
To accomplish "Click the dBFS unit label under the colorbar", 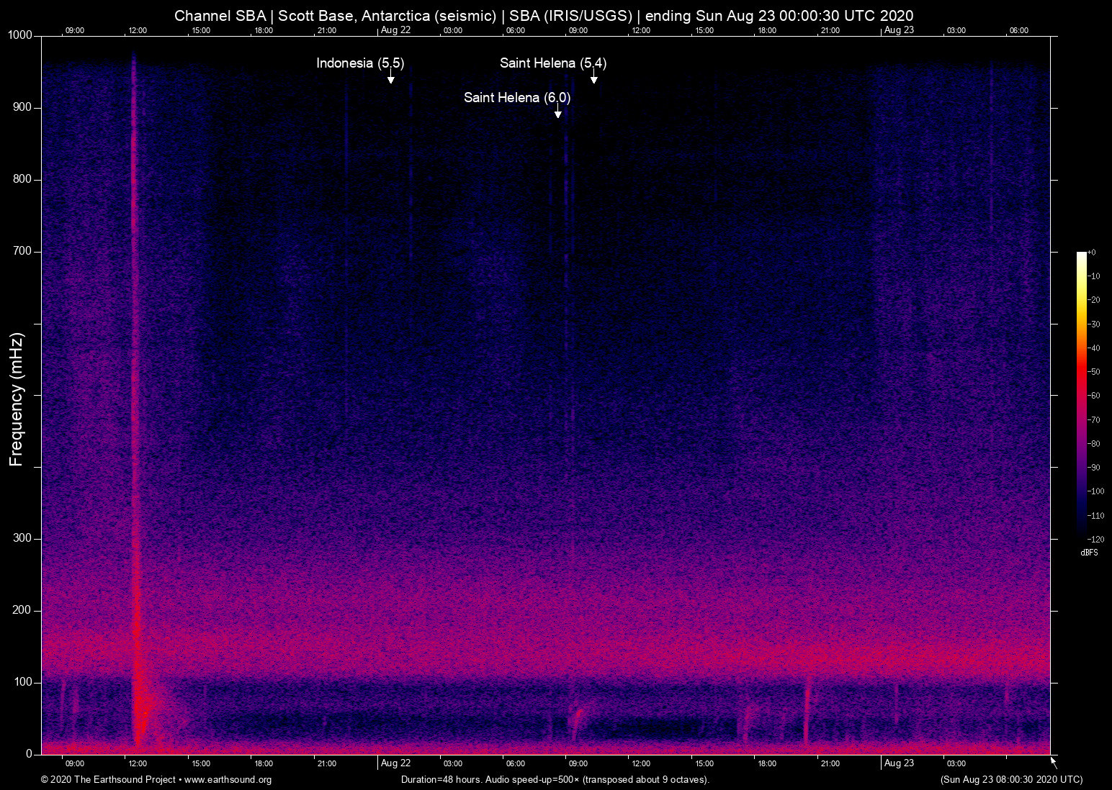I will click(x=1089, y=553).
